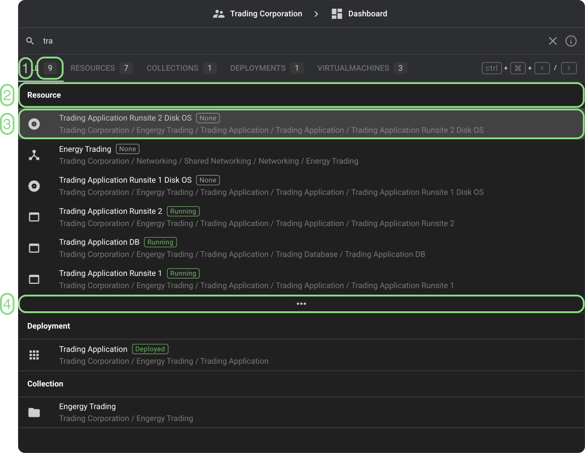This screenshot has width=585, height=453.
Task: Click disk icon for Runsite 2 Disk OS
Action: point(34,124)
